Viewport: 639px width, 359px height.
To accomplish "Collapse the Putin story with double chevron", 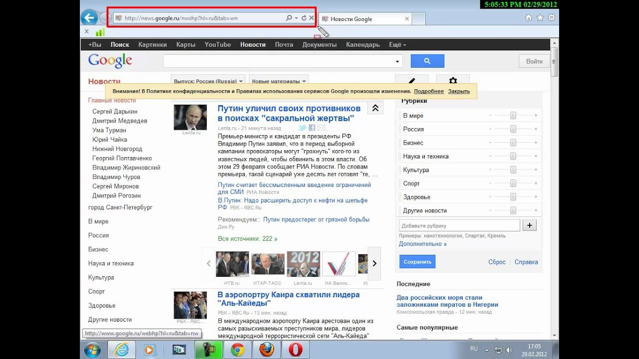I will tap(375, 108).
